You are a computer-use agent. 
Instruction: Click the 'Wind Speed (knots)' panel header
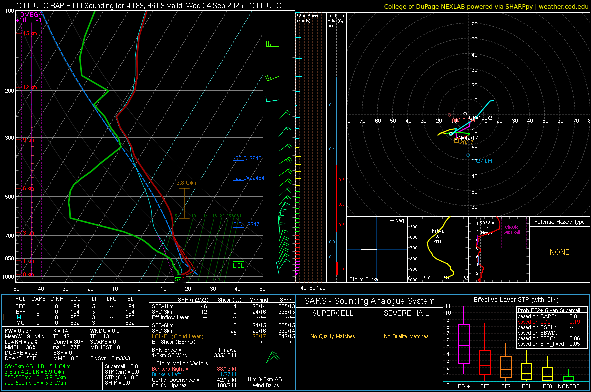point(308,18)
